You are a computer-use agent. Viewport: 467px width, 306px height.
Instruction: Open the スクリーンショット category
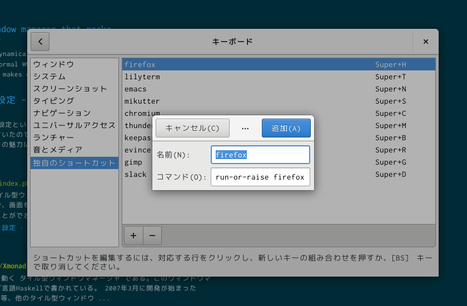tap(74, 89)
